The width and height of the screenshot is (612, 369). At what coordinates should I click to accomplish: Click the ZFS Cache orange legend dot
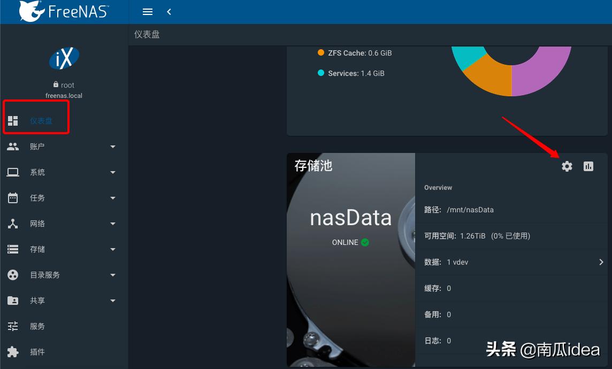(322, 53)
